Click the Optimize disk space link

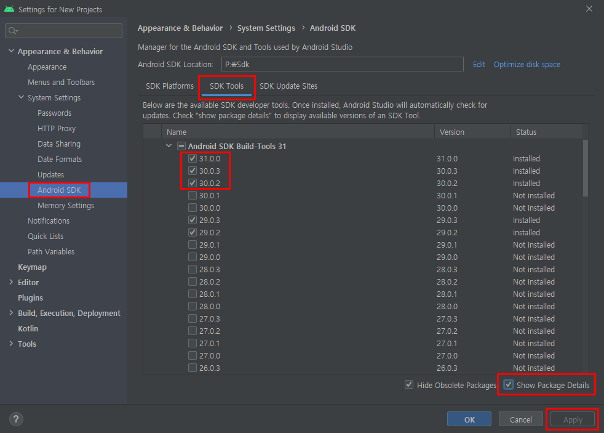click(527, 64)
